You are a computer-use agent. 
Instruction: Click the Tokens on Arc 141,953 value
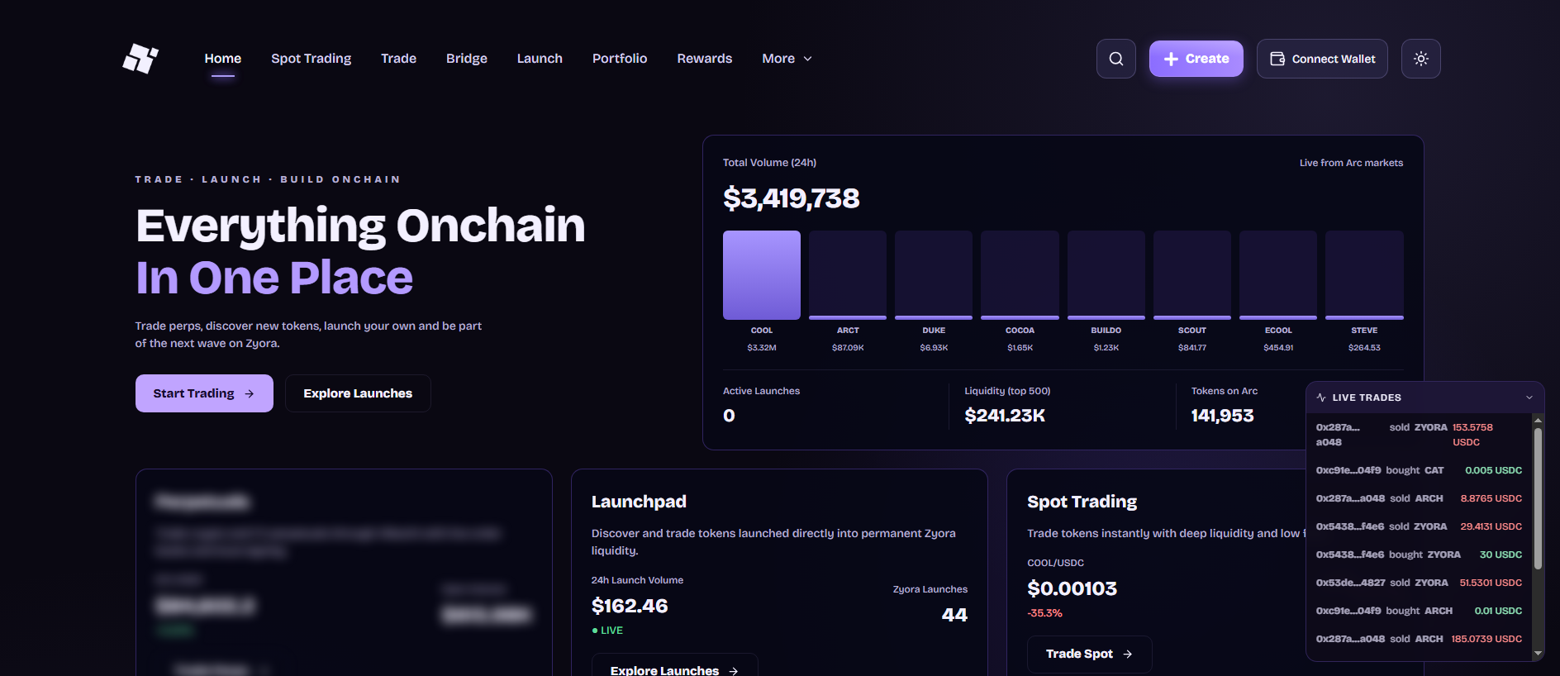tap(1222, 416)
